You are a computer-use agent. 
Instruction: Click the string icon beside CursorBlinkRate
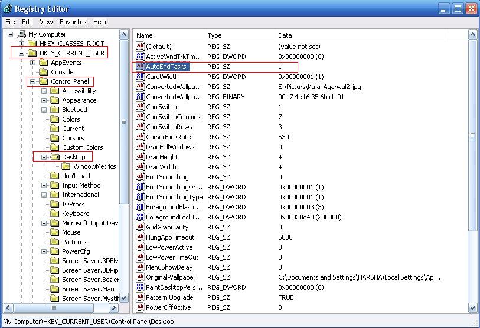coord(141,136)
